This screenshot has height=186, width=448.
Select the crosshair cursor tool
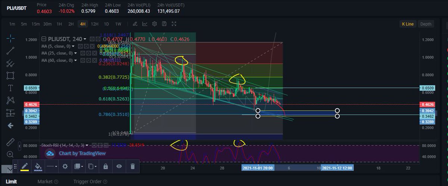[11, 38]
